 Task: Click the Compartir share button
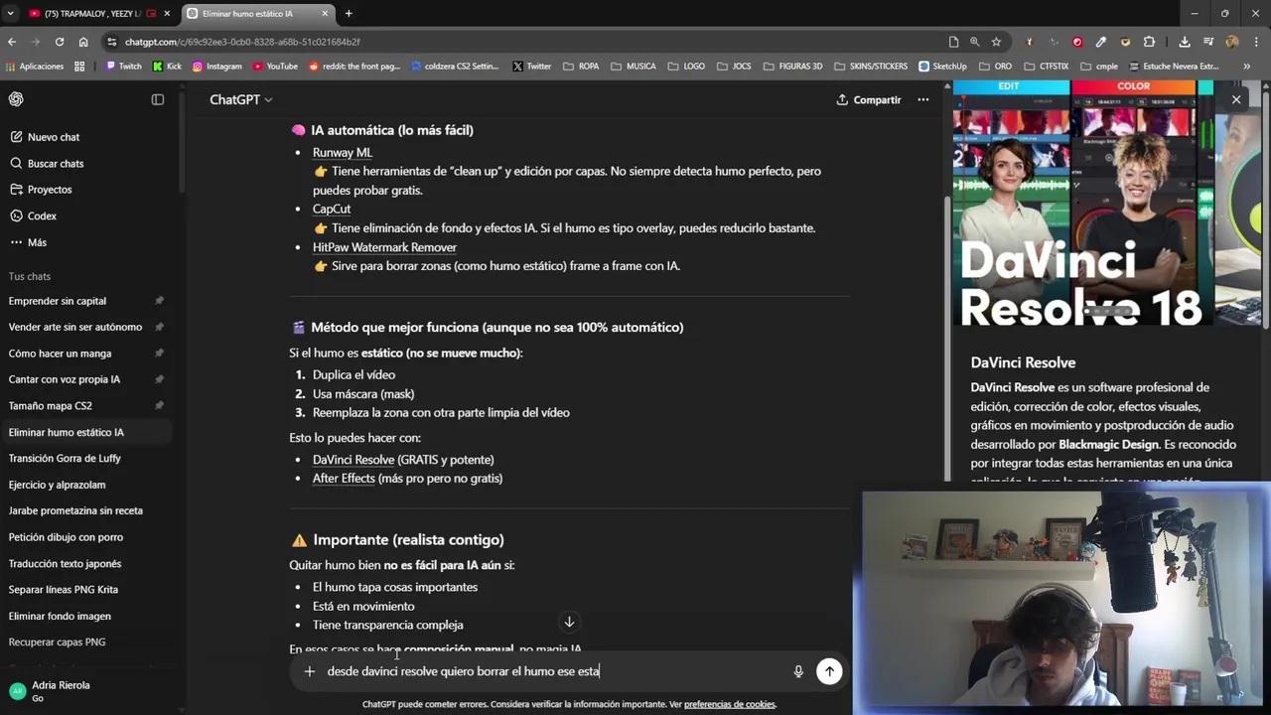coord(869,99)
